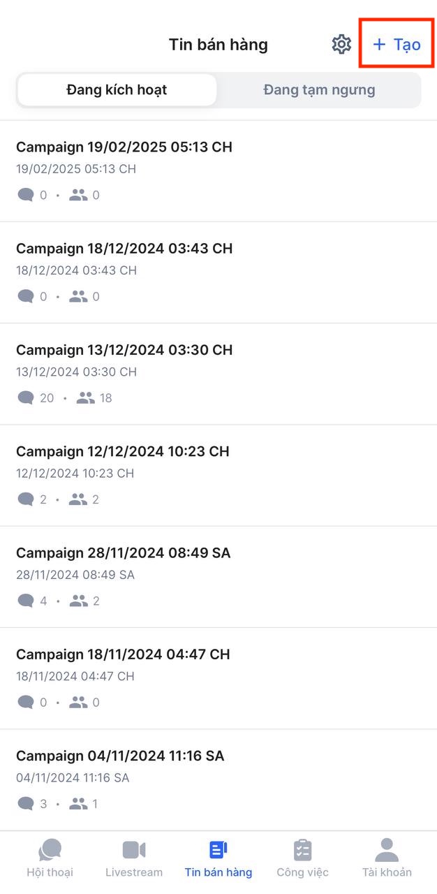Viewport: 437px width, 894px height.
Task: Open Campaign 13/12/2024 03:30 CH
Action: pos(124,350)
